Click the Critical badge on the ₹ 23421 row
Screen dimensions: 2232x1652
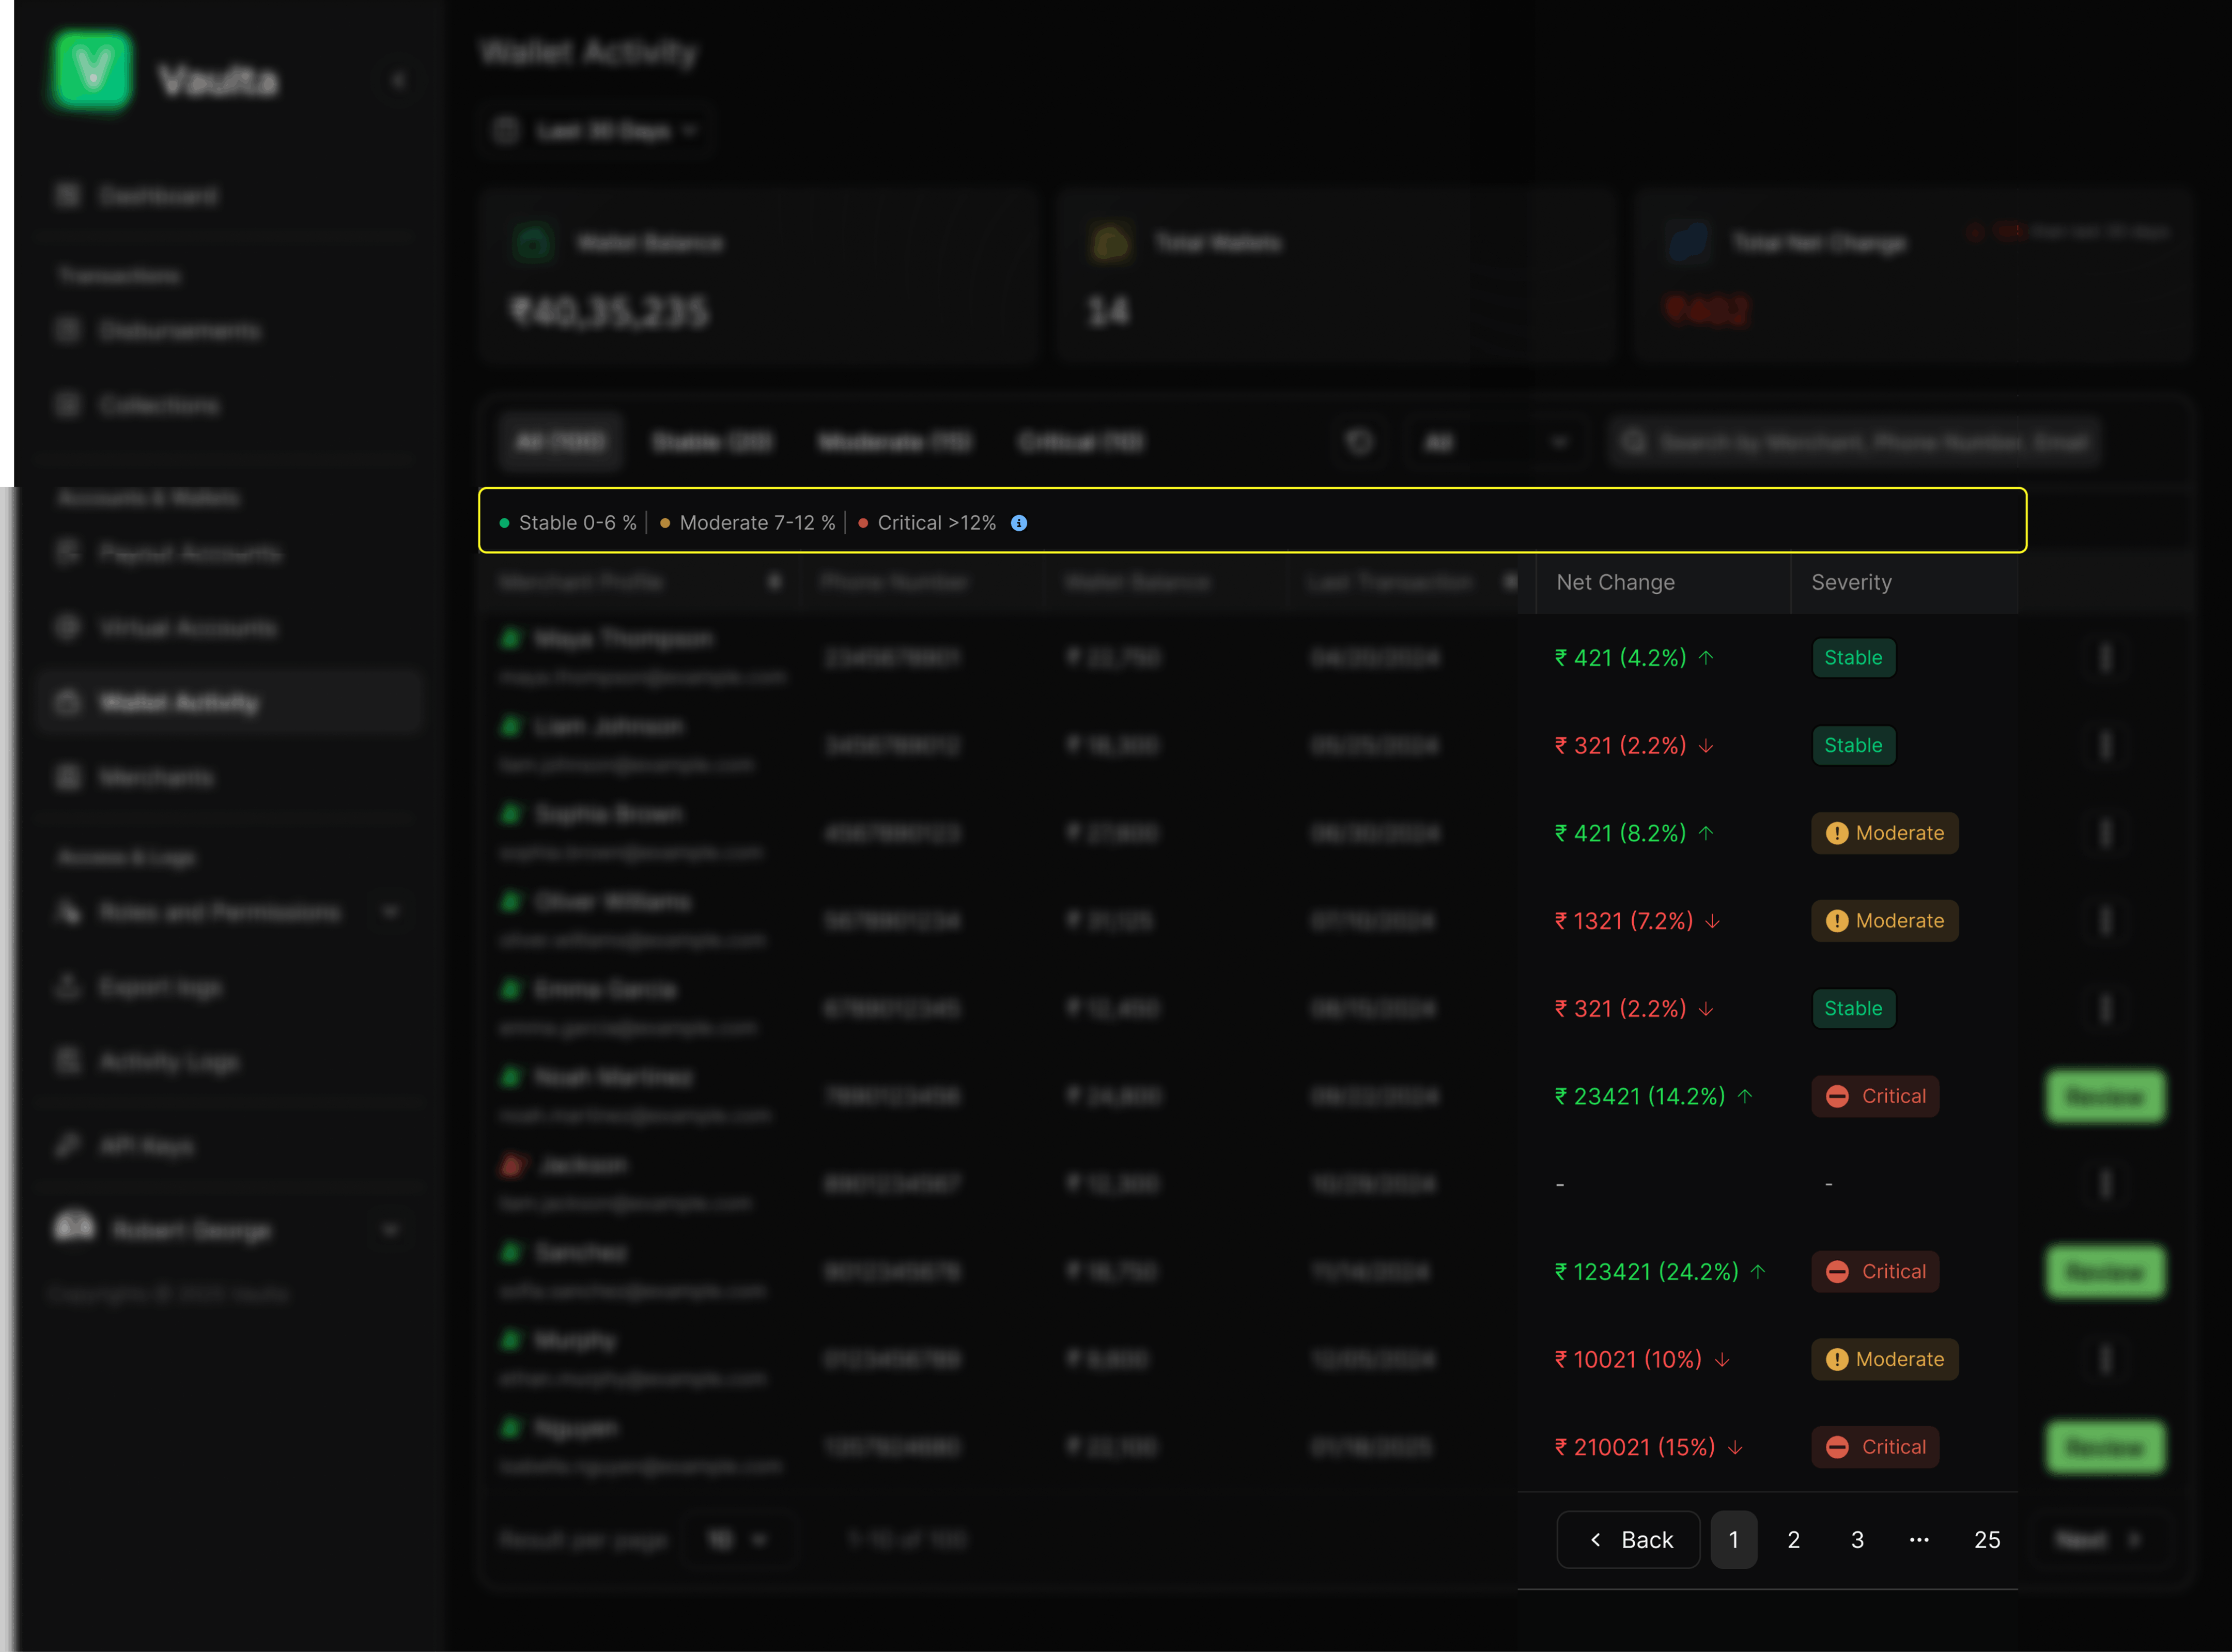1875,1096
